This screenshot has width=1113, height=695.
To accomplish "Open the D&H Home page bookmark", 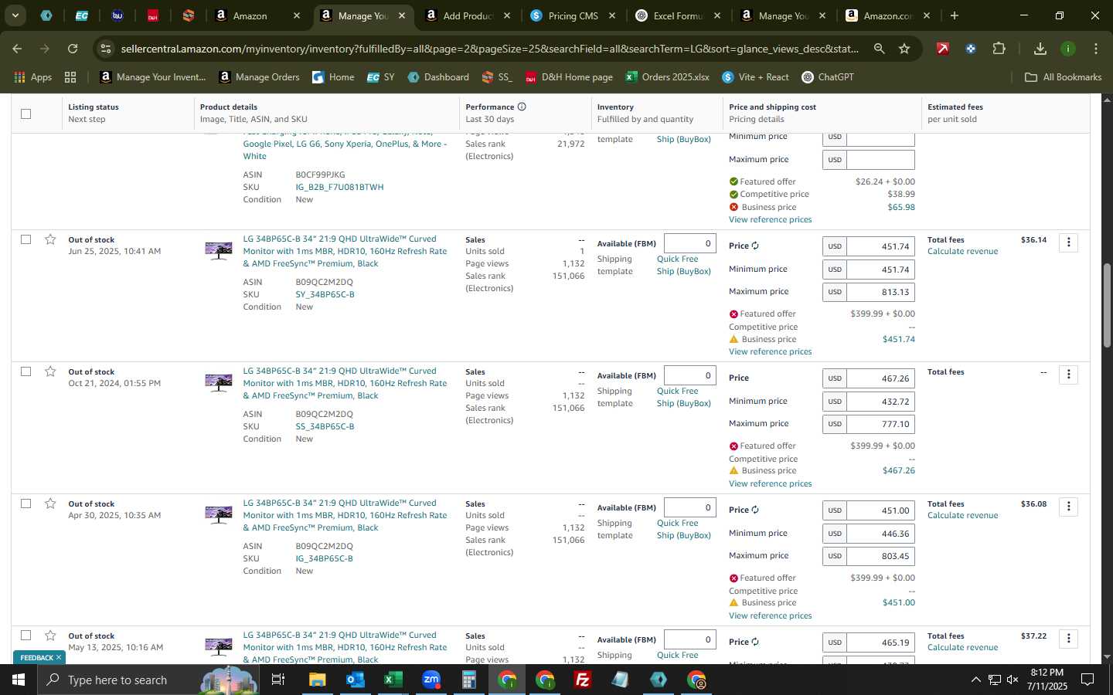I will point(569,77).
